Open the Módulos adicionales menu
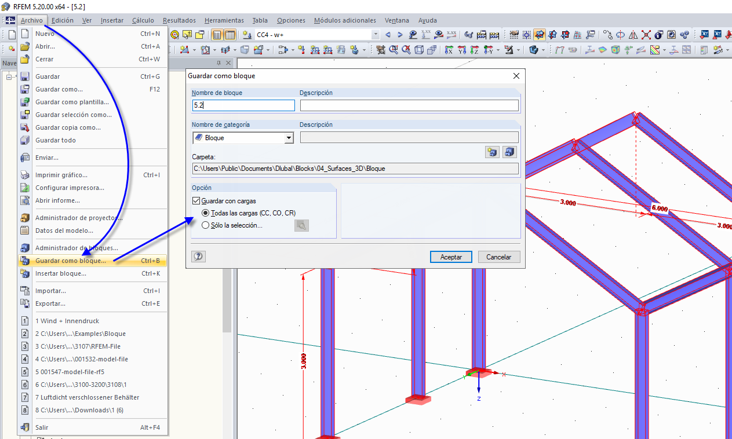 (345, 20)
